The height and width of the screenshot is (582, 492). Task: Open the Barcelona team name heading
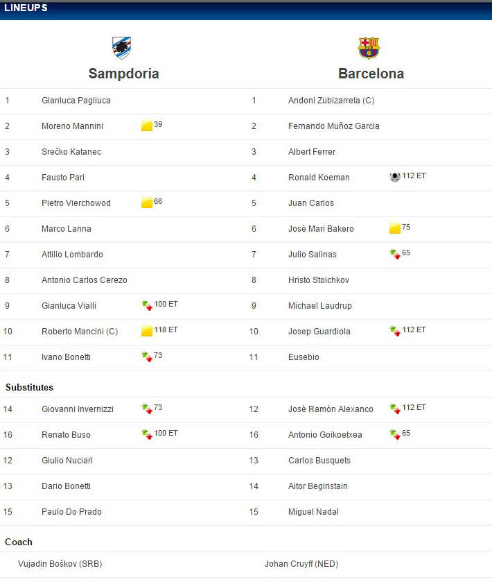coord(371,74)
